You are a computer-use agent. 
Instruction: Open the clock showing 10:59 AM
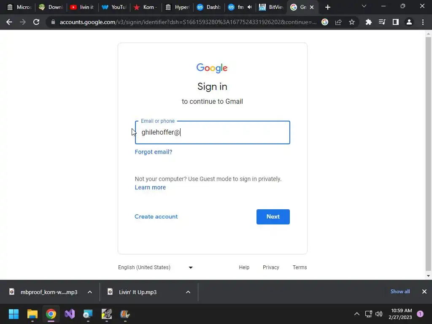pyautogui.click(x=400, y=314)
